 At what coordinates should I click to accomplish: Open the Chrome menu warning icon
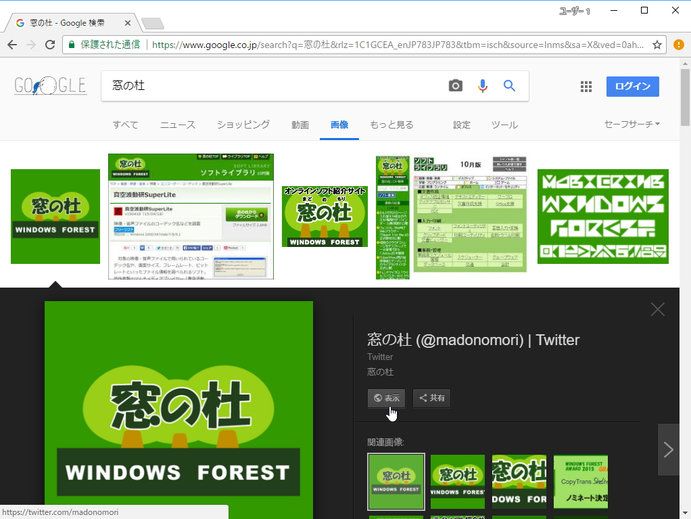(x=679, y=45)
